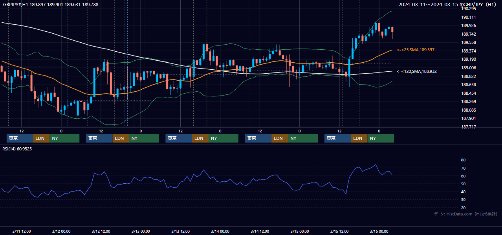Image resolution: width=502 pixels, height=235 pixels.
Task: Click the 東京 session box above 3/15 12:00
Action: (x=338, y=138)
